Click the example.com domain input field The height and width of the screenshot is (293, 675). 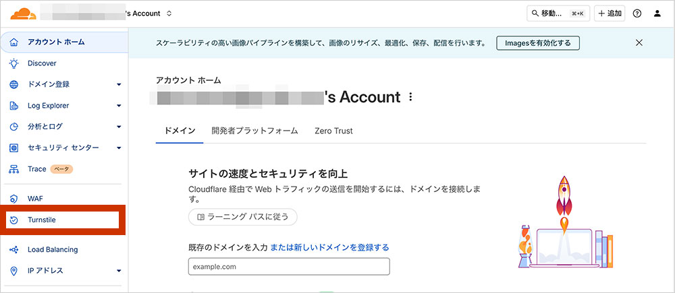click(x=289, y=267)
